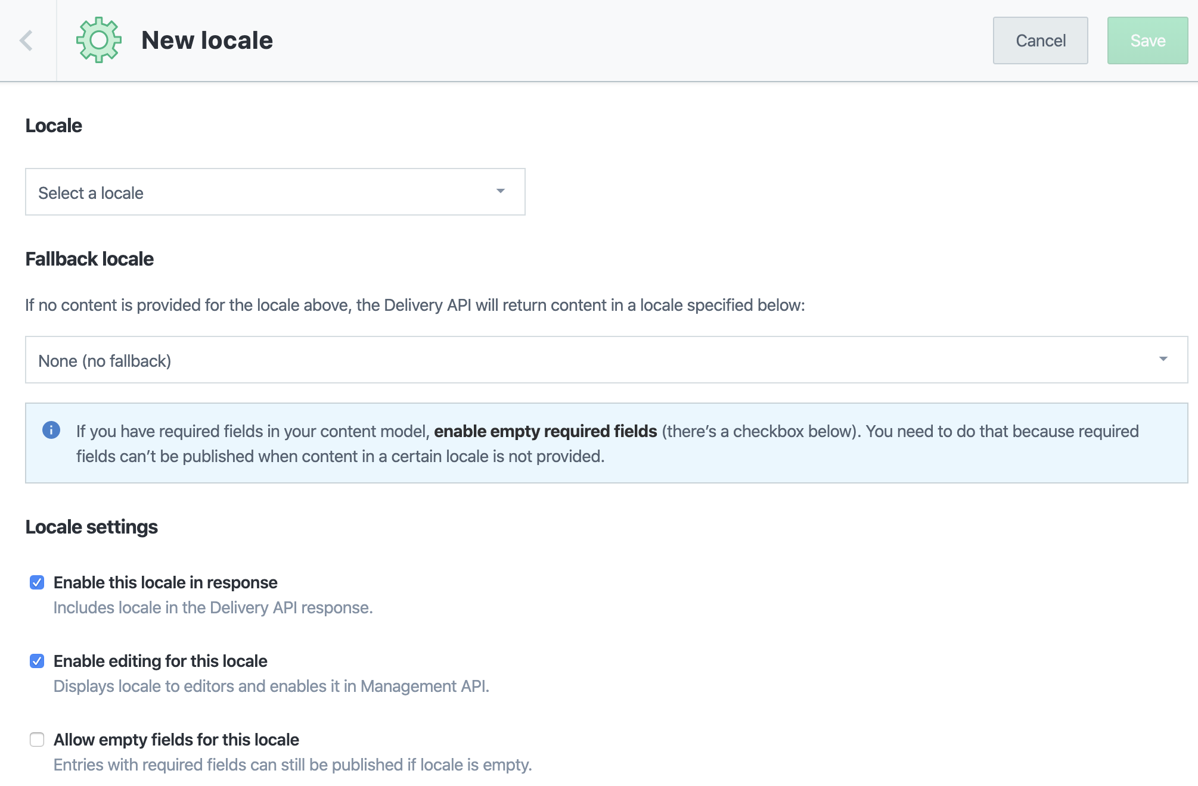1198x786 pixels.
Task: Uncheck Enable editing for this locale
Action: [x=37, y=661]
